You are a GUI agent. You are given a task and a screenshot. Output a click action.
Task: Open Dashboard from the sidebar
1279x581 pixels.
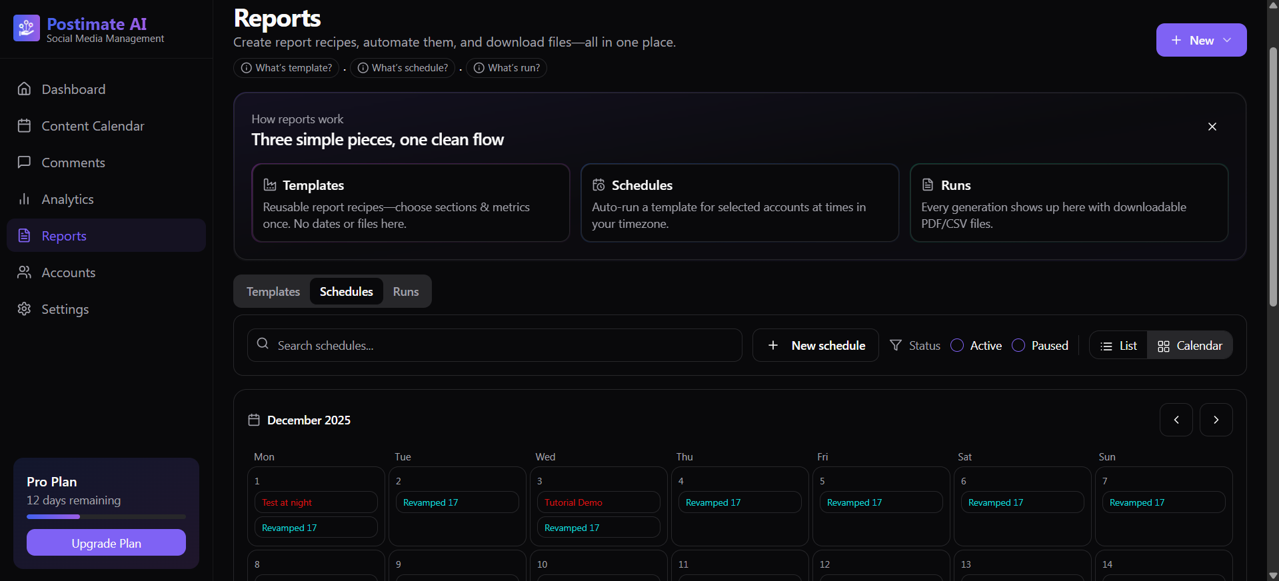tap(106, 89)
